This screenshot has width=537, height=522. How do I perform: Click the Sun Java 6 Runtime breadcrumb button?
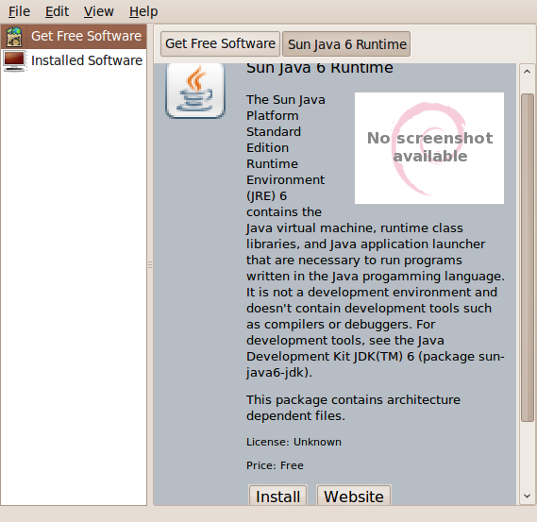pos(346,43)
